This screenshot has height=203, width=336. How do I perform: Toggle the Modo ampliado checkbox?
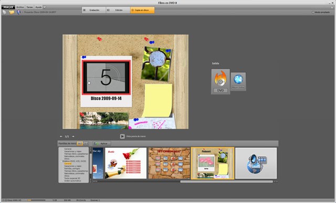(313, 12)
